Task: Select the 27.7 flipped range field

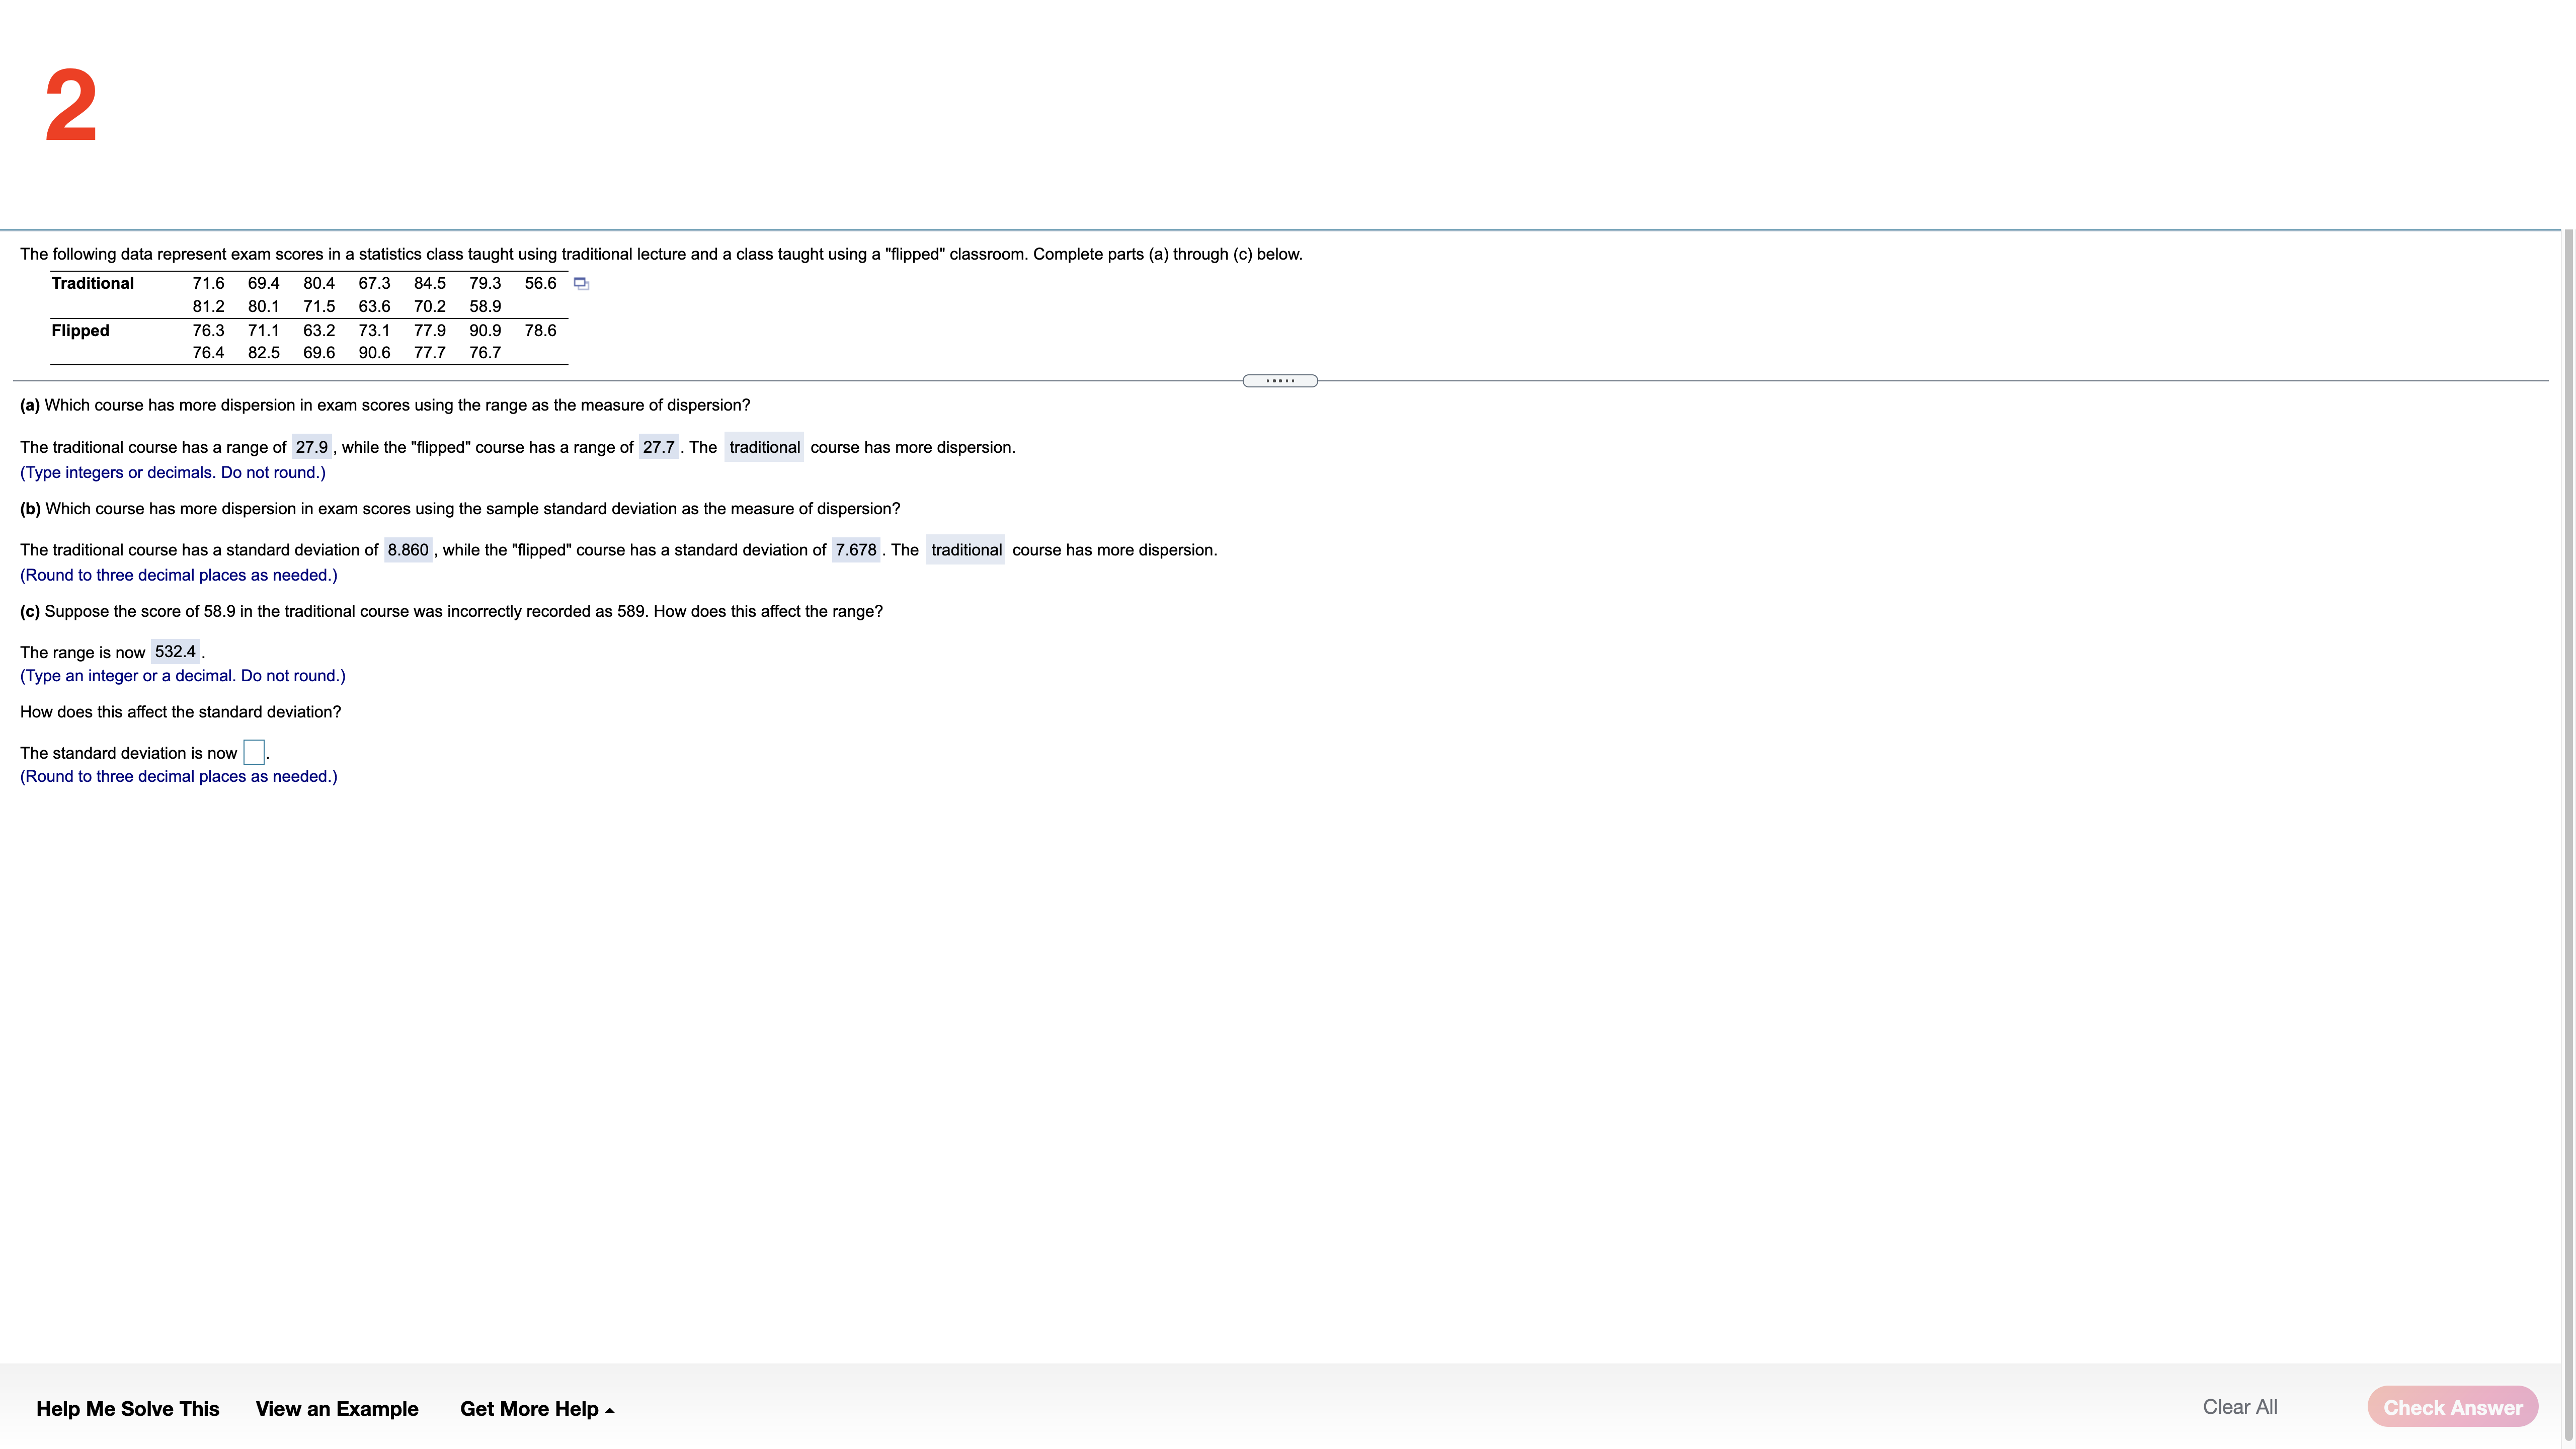Action: 658,447
